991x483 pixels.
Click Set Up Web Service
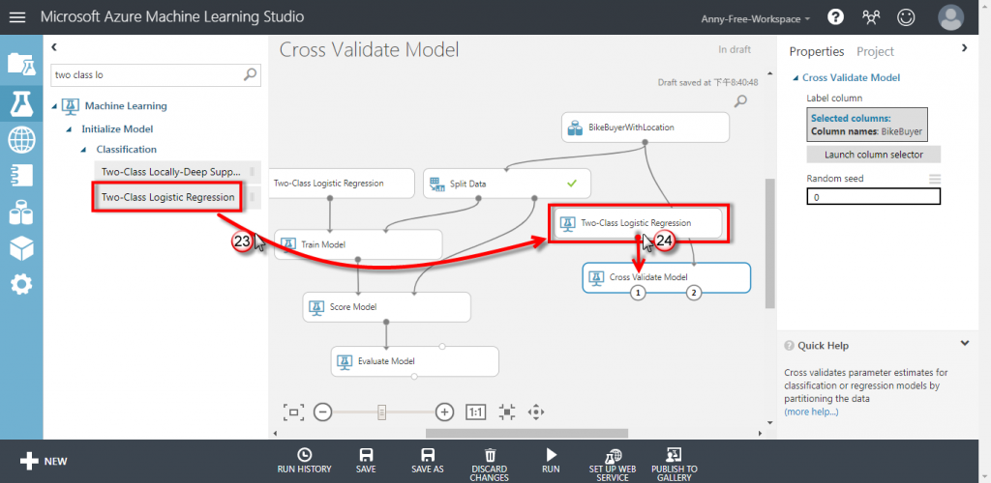613,465
